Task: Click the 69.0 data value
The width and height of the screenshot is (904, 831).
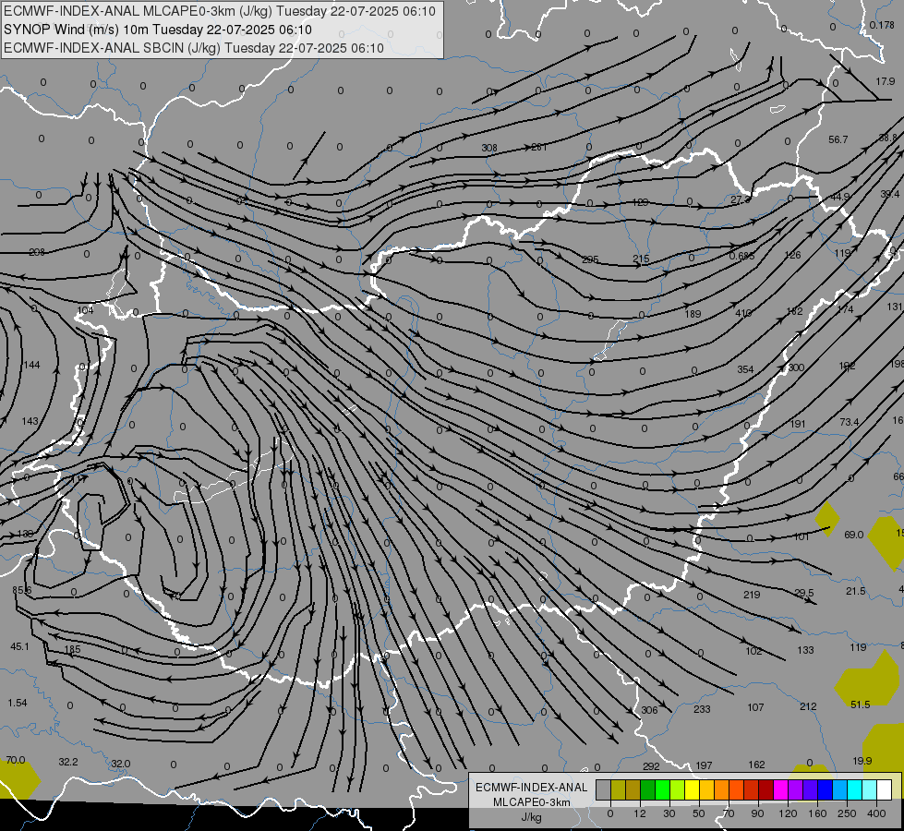Action: click(853, 535)
